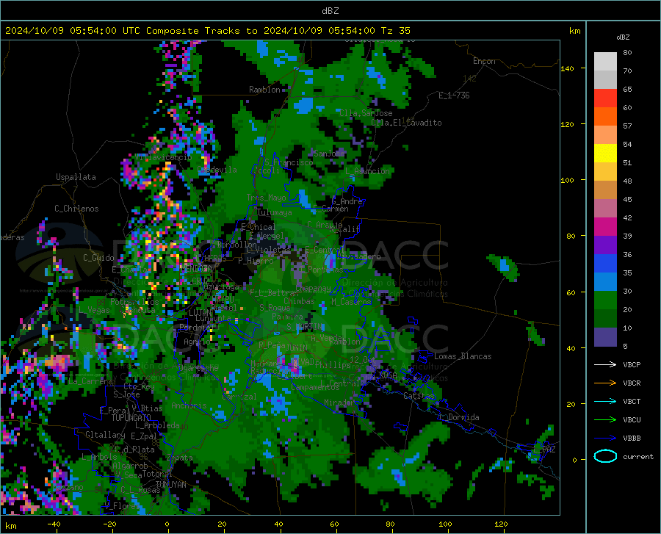The height and width of the screenshot is (534, 661).
Task: Click the Lomas_Blancas map label
Action: point(463,356)
